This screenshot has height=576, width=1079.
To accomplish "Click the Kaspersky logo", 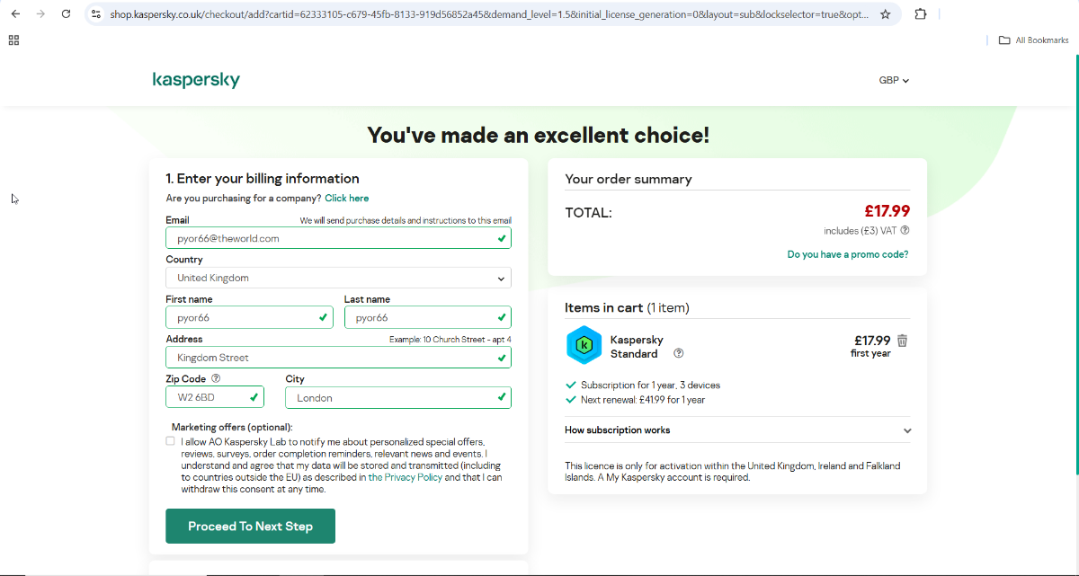I will click(196, 80).
